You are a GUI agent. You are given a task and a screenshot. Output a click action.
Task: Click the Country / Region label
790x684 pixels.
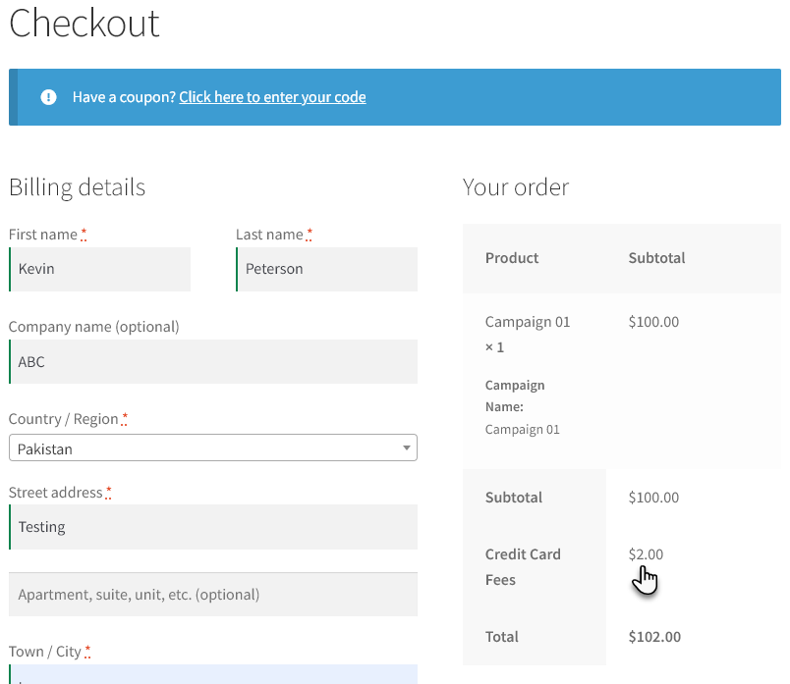click(x=64, y=419)
